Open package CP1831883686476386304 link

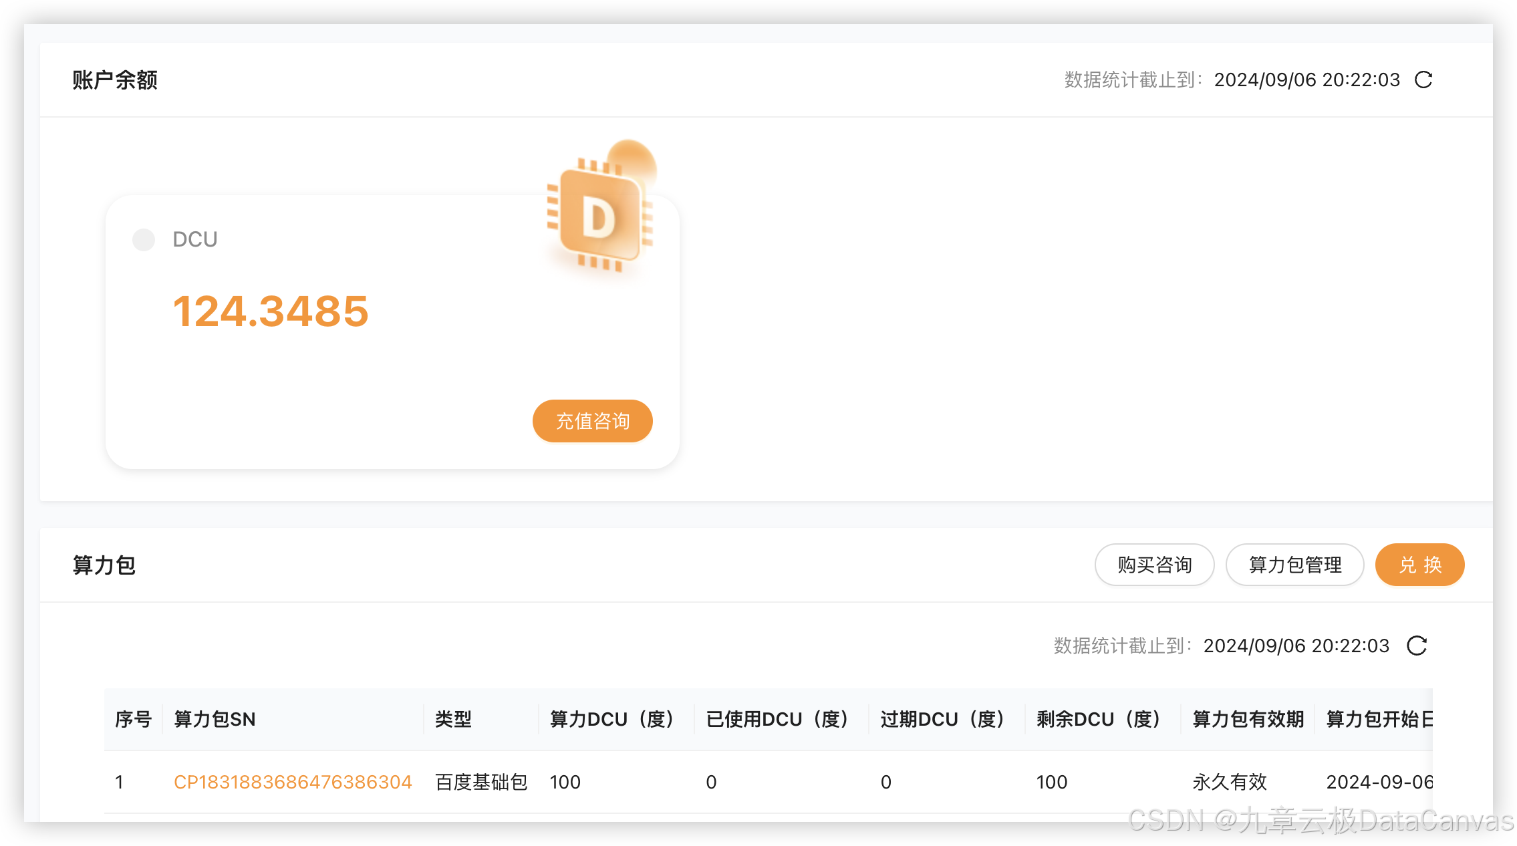[x=293, y=782]
